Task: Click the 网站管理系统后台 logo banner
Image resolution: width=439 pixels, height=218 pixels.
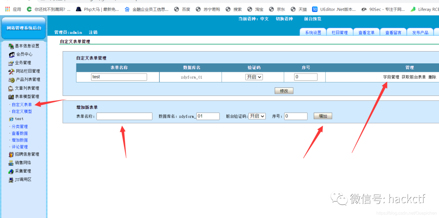Action: pyautogui.click(x=24, y=28)
